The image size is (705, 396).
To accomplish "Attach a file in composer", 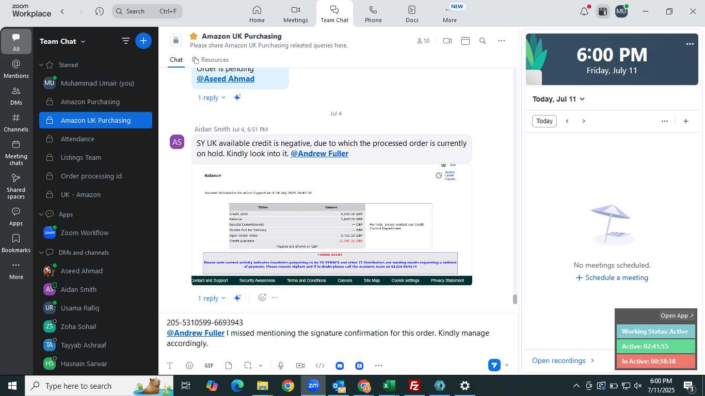I will [x=229, y=366].
